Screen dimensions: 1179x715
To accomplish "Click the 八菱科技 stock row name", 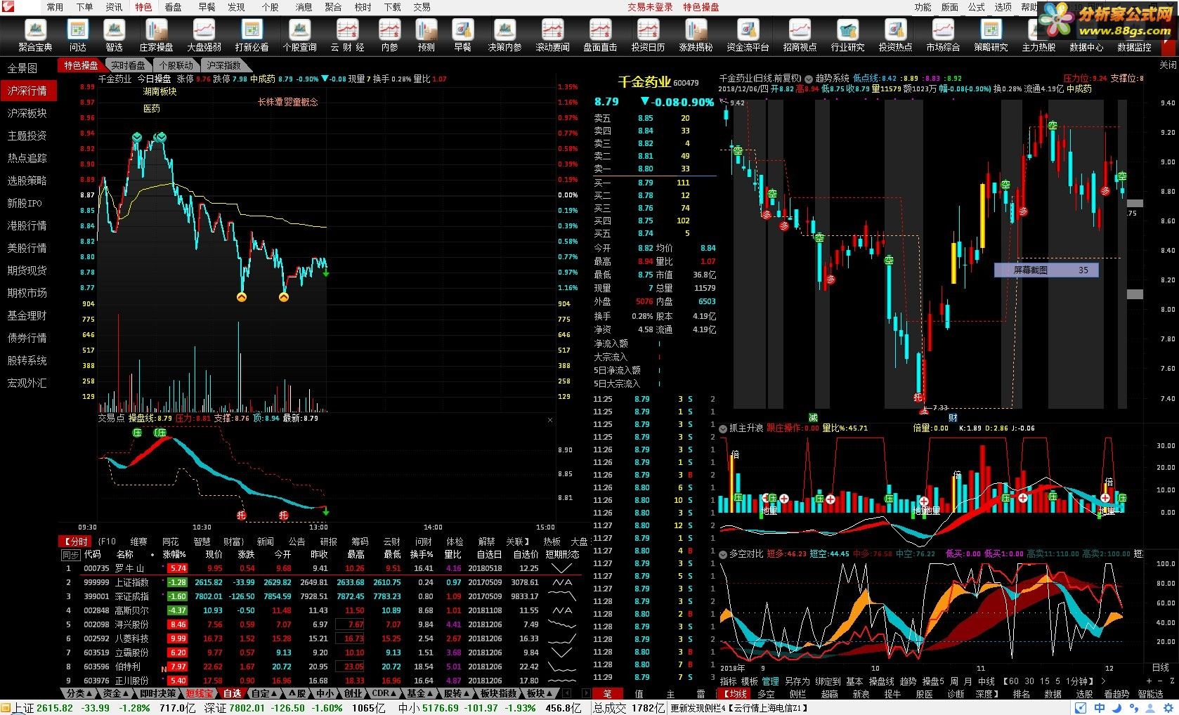I will point(132,638).
